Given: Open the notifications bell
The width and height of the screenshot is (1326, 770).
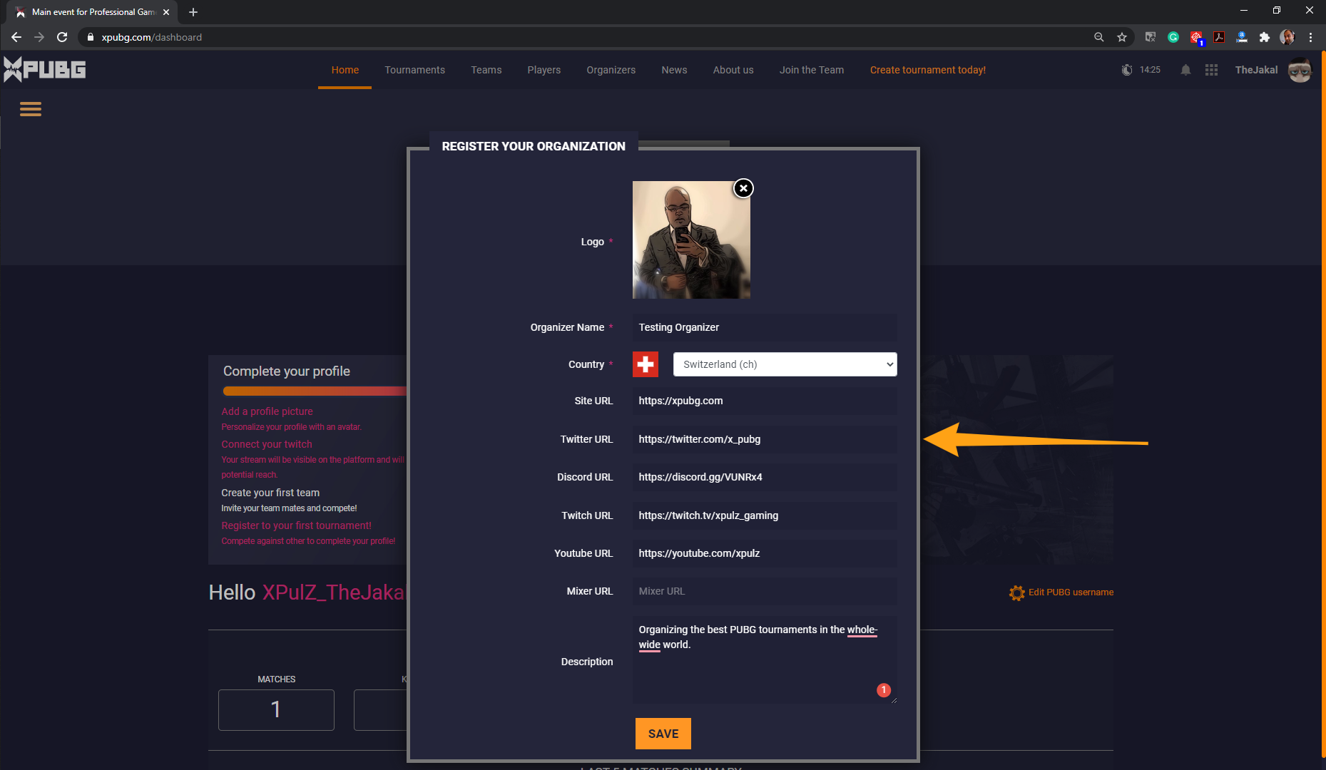Looking at the screenshot, I should (1185, 70).
